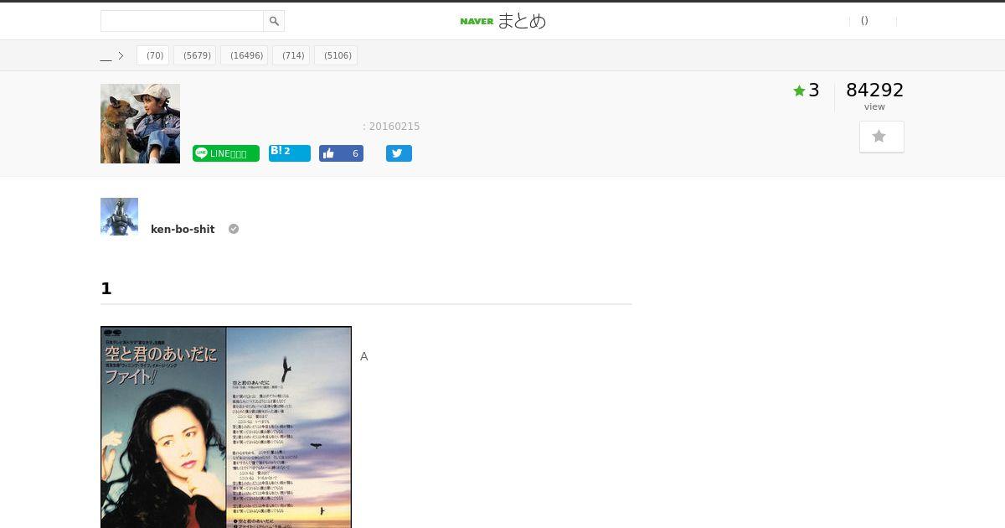Click the date text 20160215
Screen dimensions: 1005x528
(x=394, y=127)
